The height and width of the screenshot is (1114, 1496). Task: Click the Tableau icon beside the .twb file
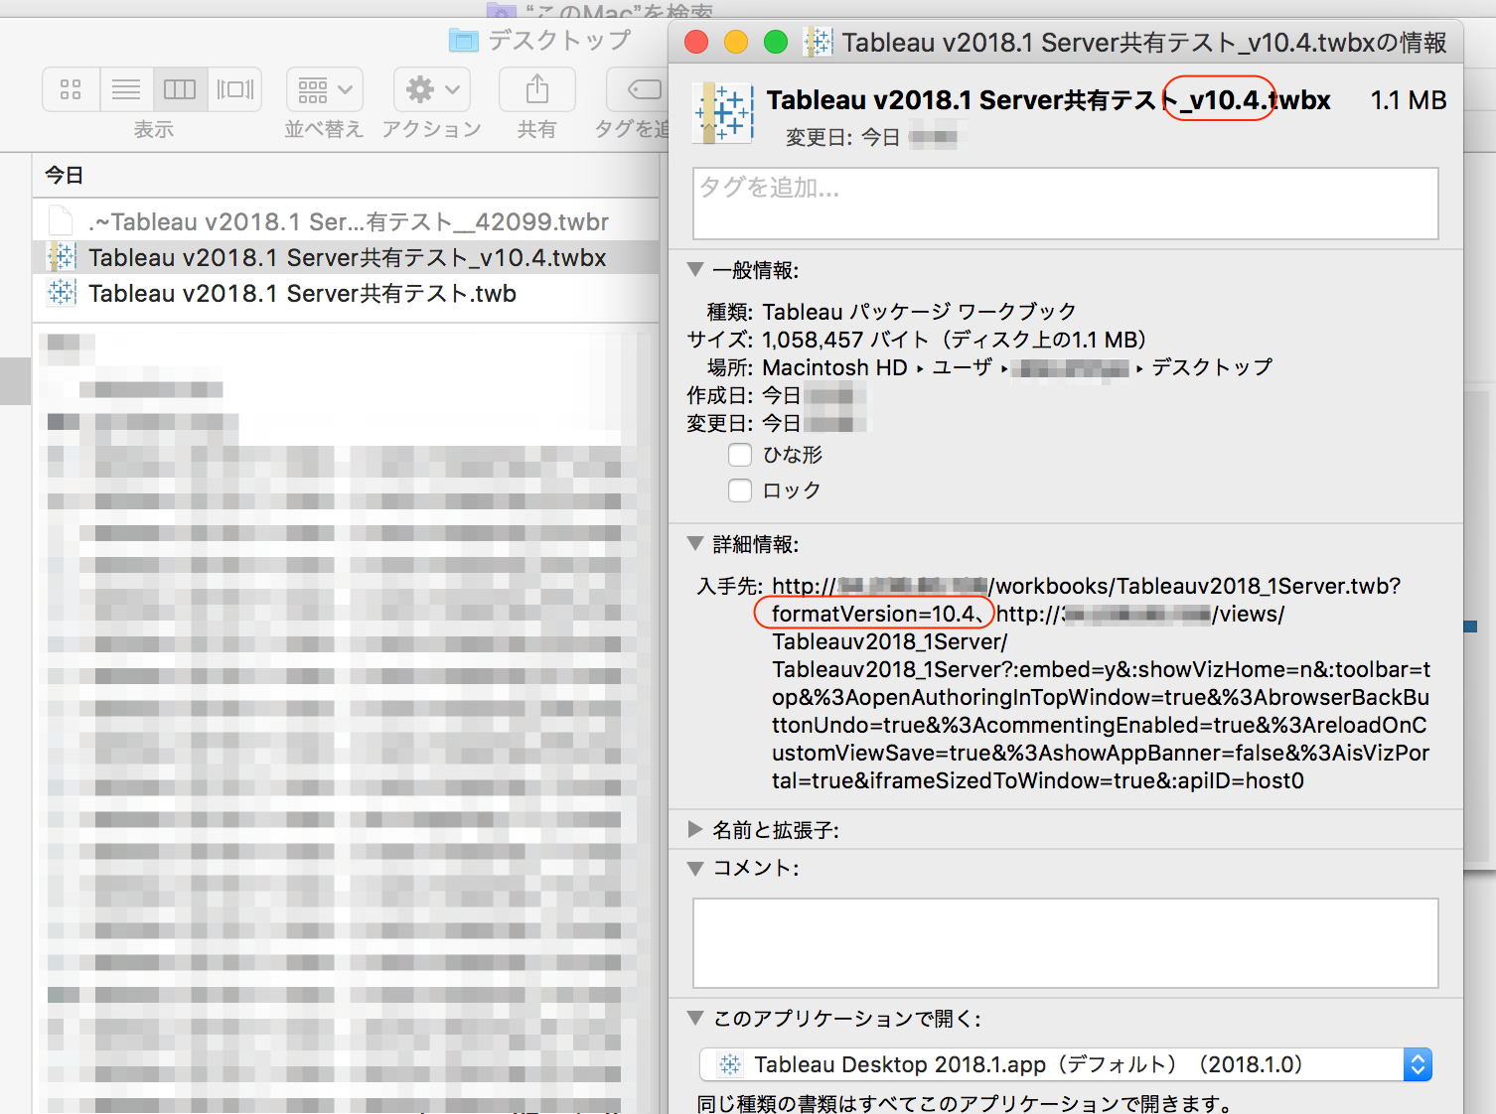(60, 293)
